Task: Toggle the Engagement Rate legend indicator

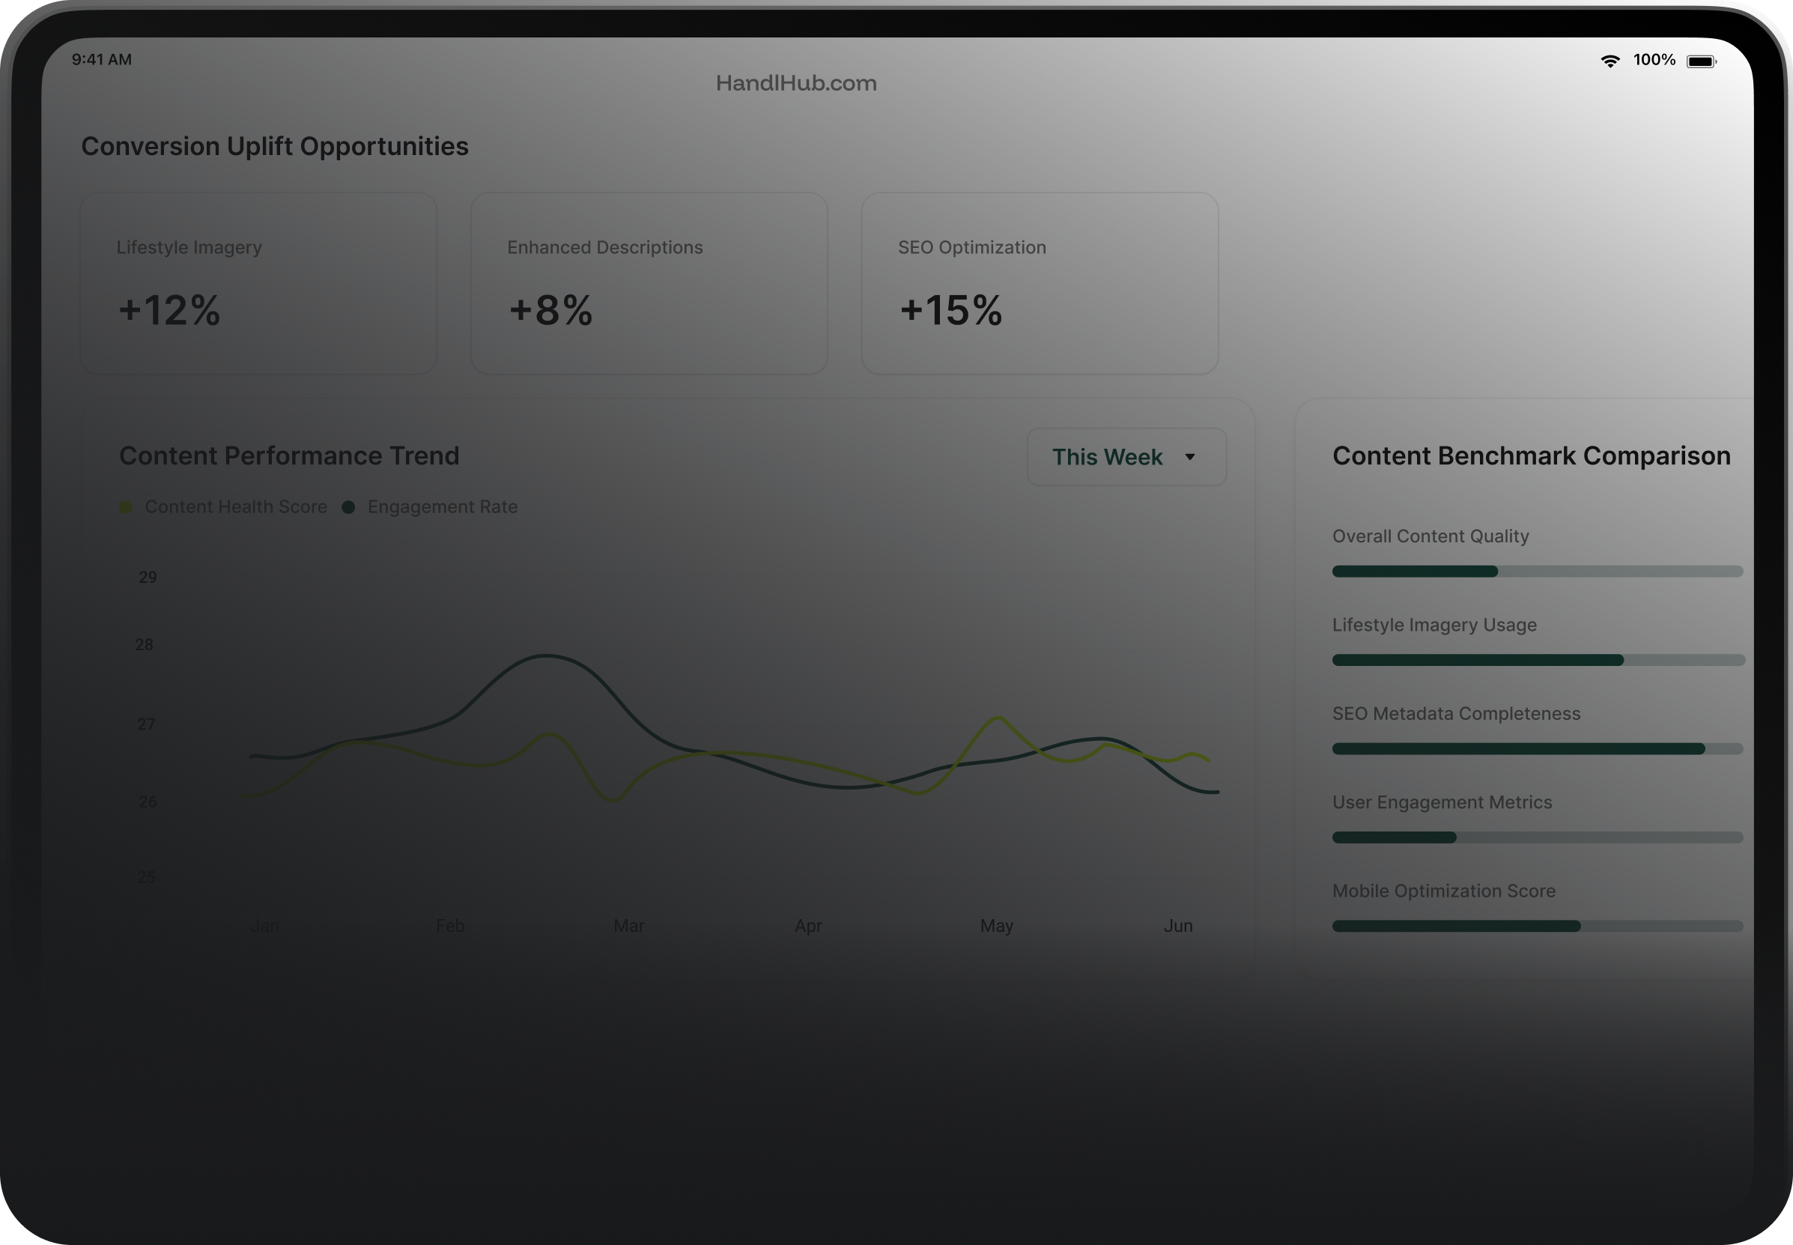Action: 348,506
